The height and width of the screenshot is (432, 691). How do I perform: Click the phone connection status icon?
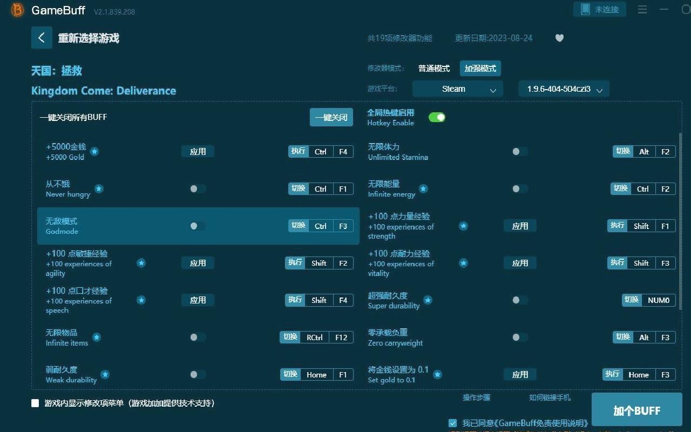pos(585,9)
